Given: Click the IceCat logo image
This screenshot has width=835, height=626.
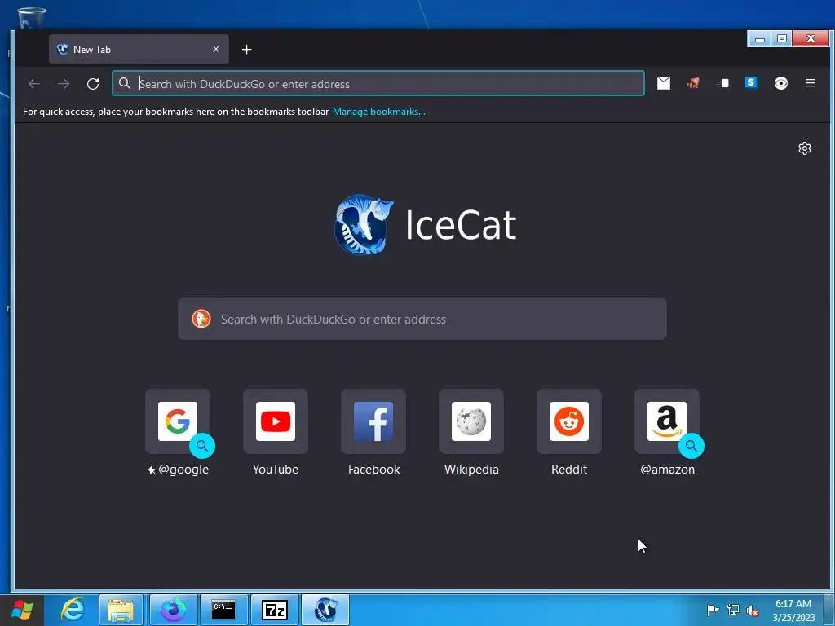Looking at the screenshot, I should coord(364,224).
